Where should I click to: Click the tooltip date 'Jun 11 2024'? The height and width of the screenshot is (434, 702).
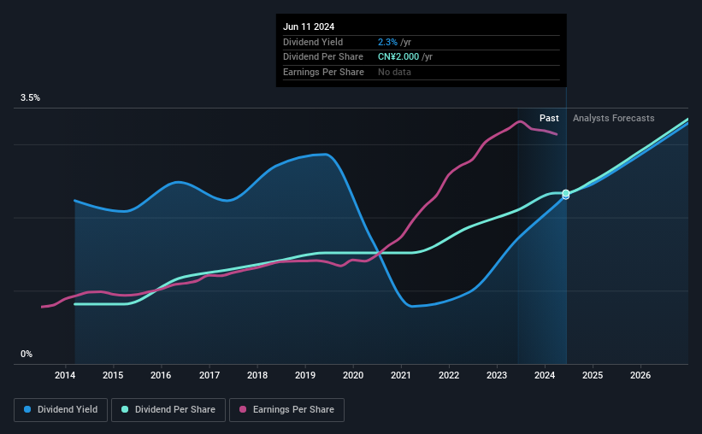(x=309, y=26)
